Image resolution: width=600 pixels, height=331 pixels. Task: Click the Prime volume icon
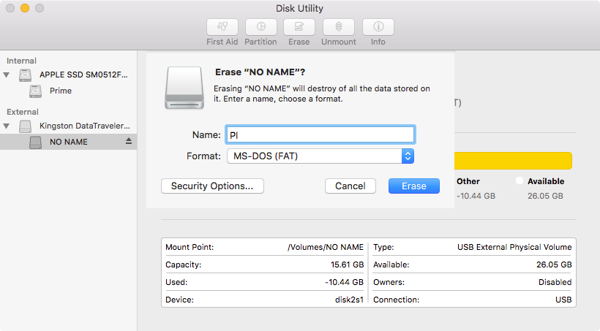pyautogui.click(x=36, y=91)
